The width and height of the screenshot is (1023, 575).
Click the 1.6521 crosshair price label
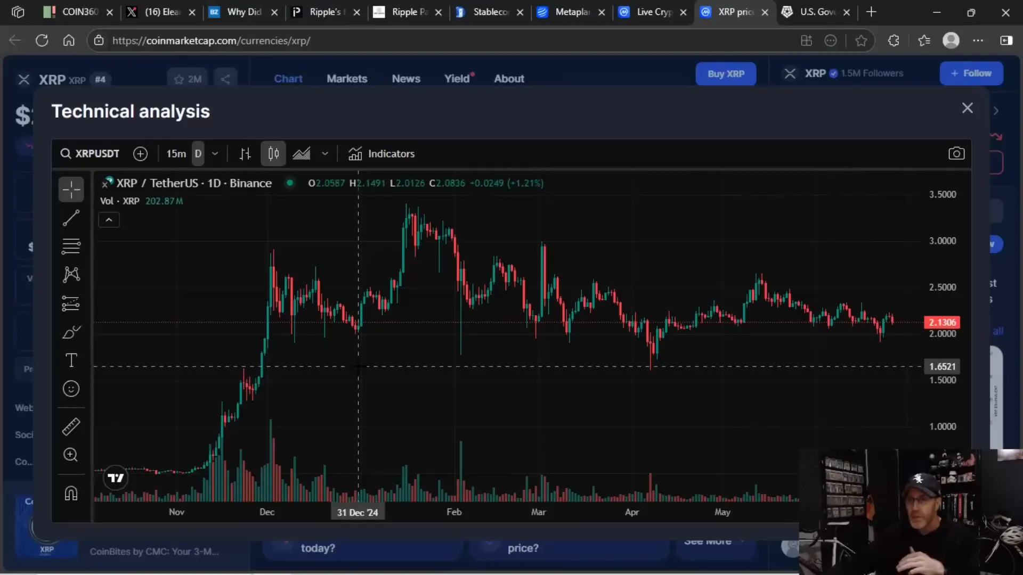pyautogui.click(x=942, y=366)
